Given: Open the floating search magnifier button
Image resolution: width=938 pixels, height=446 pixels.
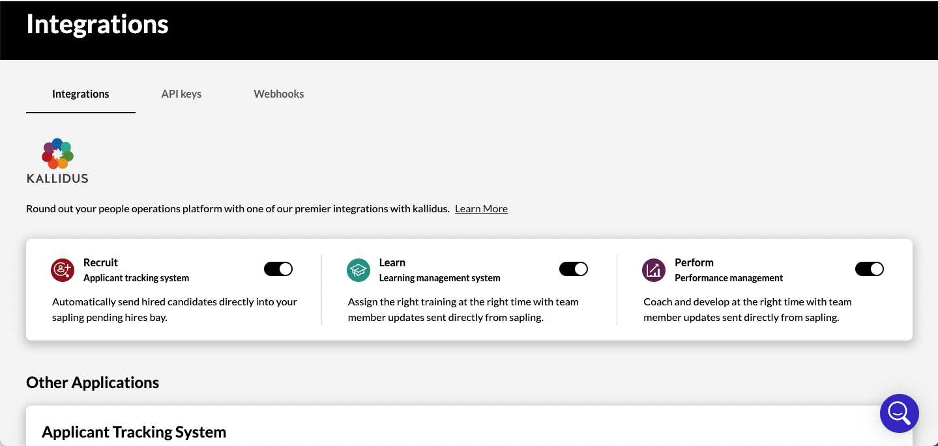Looking at the screenshot, I should click(899, 413).
